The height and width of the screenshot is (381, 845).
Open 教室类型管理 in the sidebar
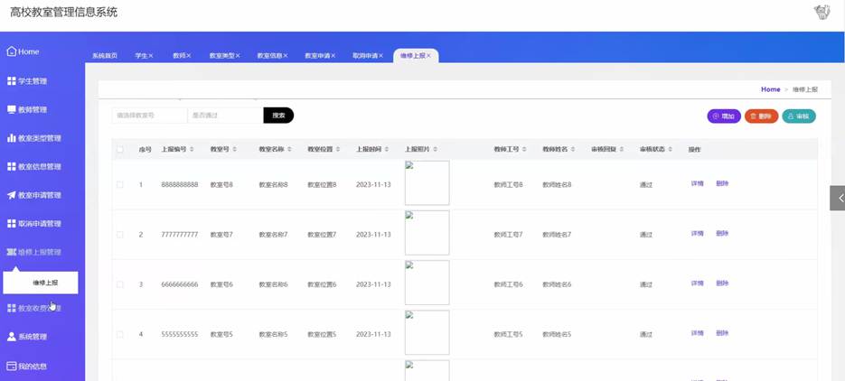coord(34,138)
